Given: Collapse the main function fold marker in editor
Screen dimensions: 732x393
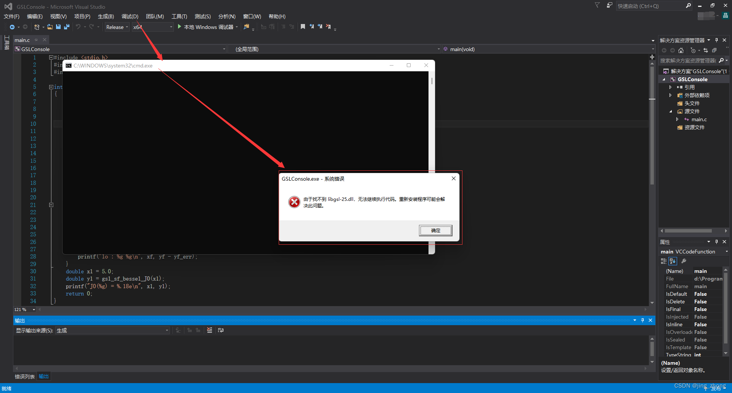Looking at the screenshot, I should (x=51, y=87).
